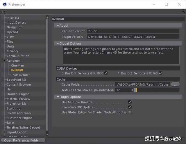Click the Redshift Version field
Viewport: 186px width, 144px height.
pyautogui.click(x=133, y=31)
